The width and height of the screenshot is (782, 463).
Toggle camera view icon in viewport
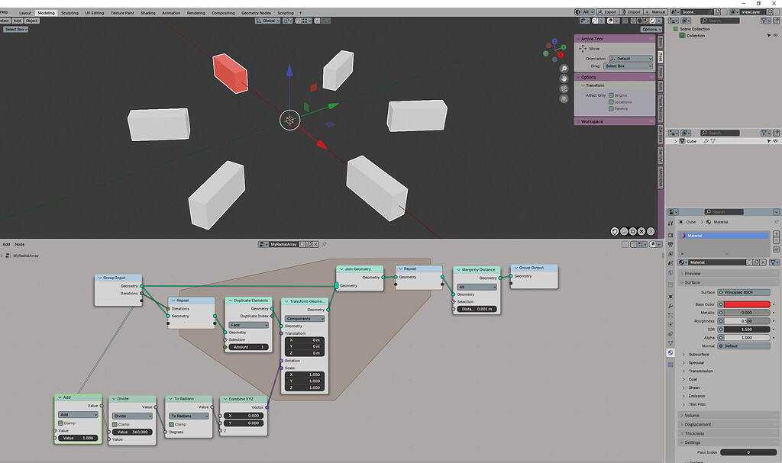pyautogui.click(x=564, y=88)
